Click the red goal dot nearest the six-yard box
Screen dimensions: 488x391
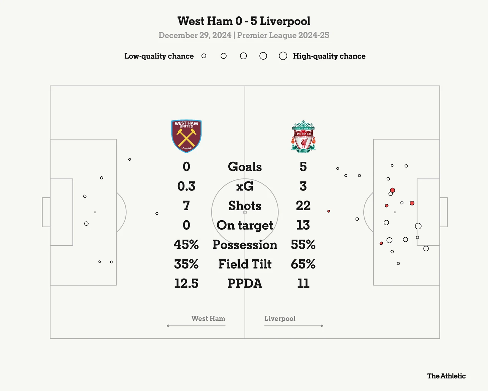coord(412,203)
